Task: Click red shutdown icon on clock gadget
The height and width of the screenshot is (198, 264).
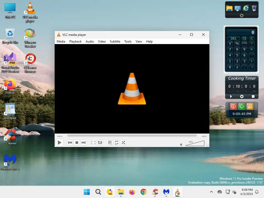Action: click(233, 106)
